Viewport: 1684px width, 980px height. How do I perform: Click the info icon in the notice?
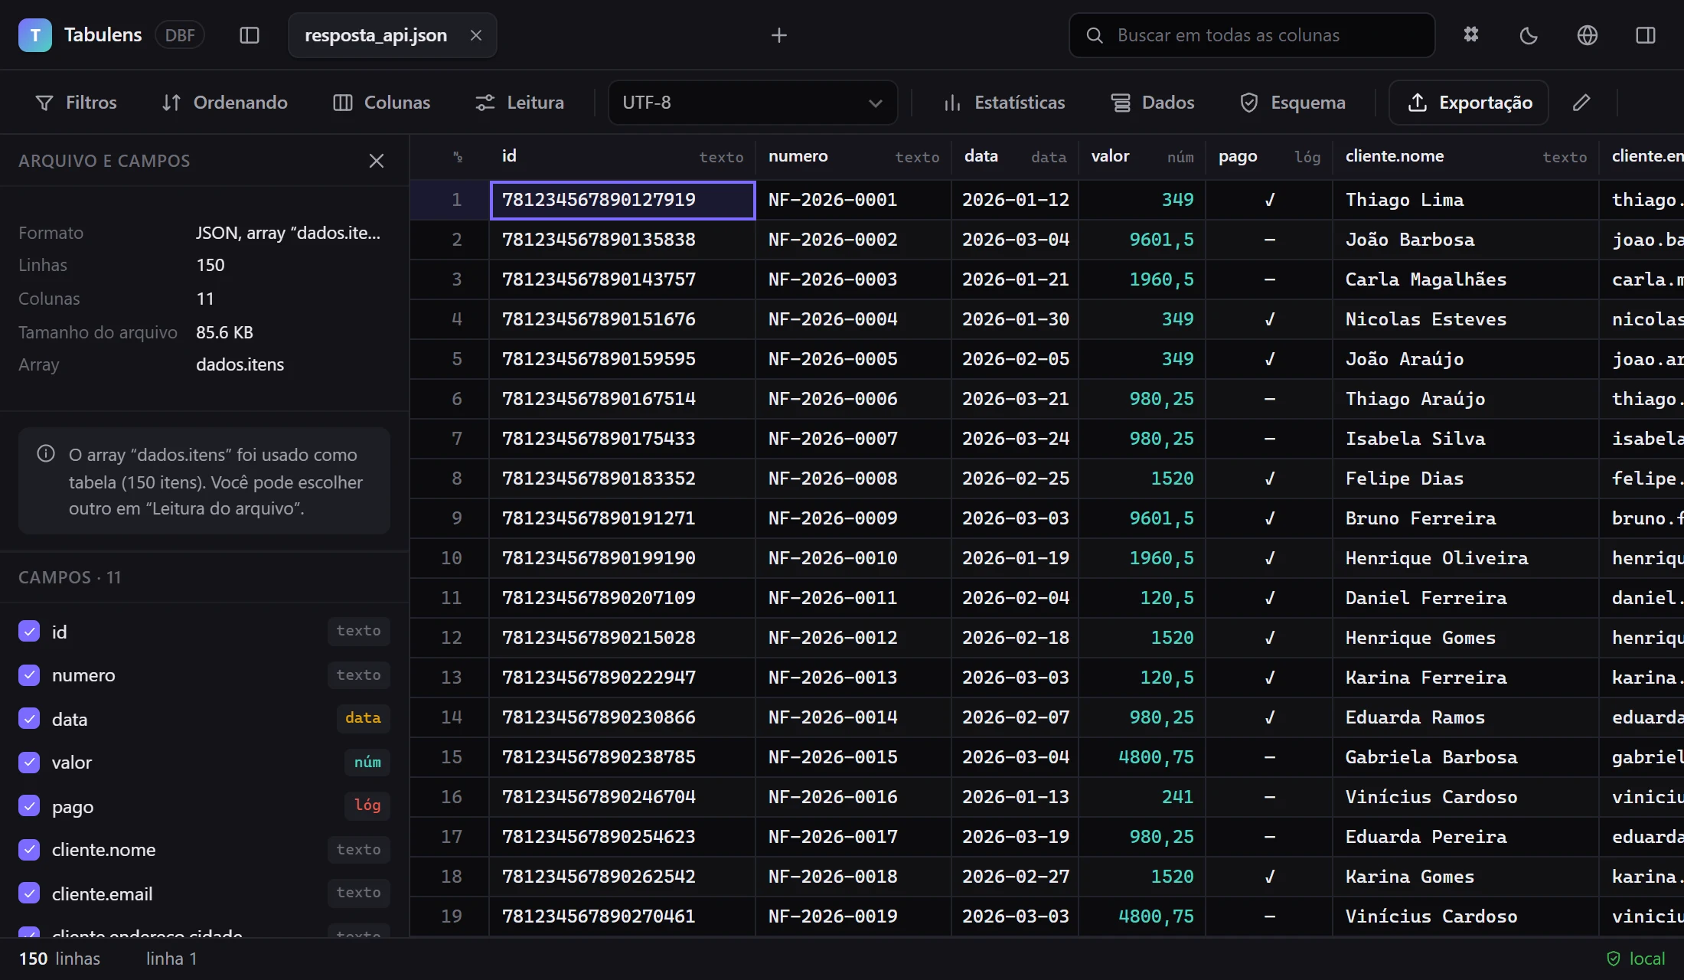coord(46,454)
